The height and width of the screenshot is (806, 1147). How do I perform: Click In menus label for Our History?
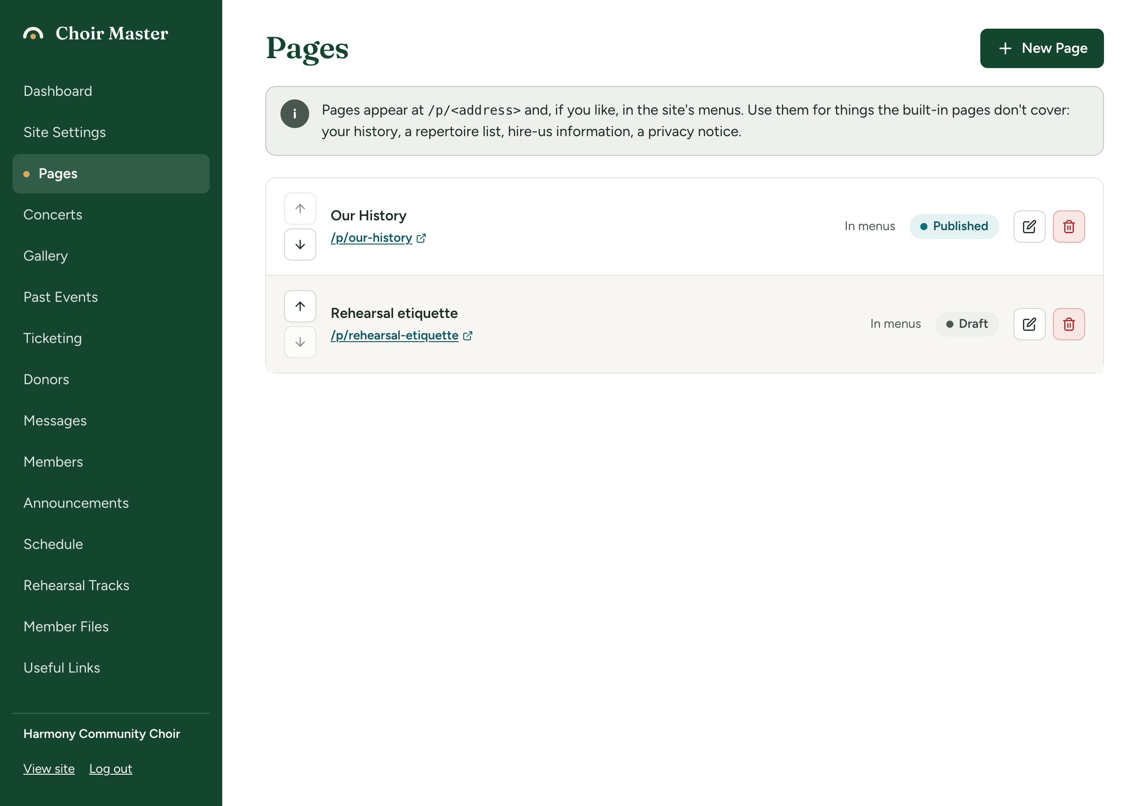869,226
